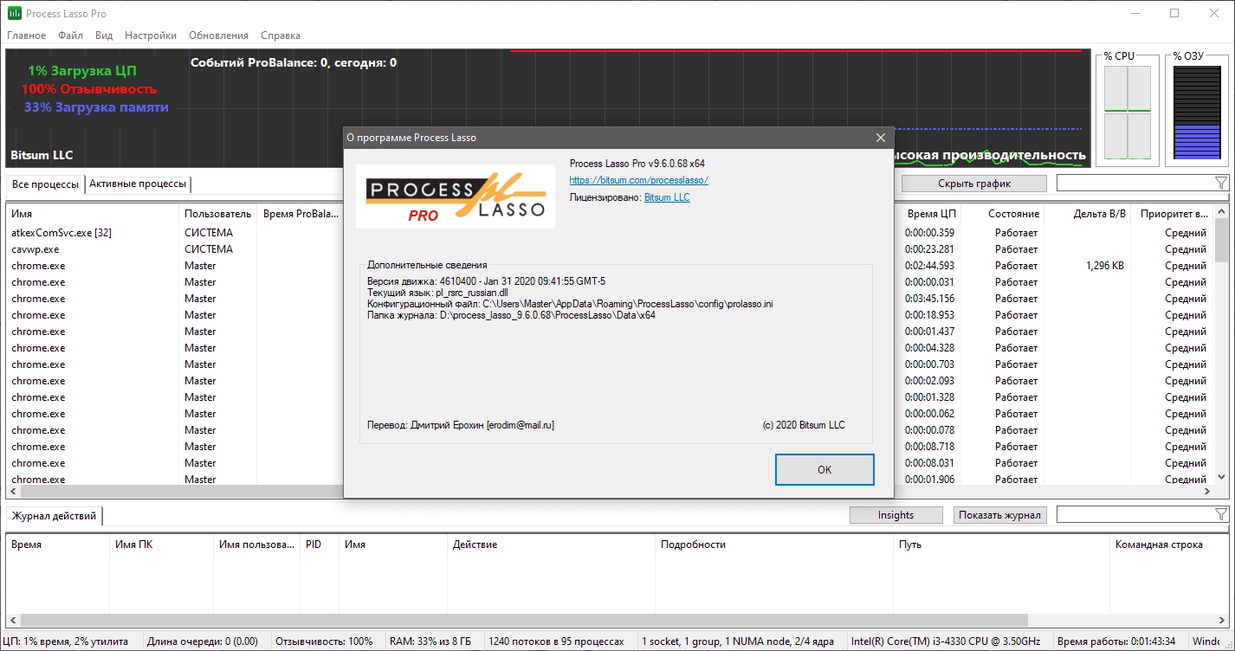The height and width of the screenshot is (651, 1235).
Task: Click the Путь column header in the log
Action: 1001,545
